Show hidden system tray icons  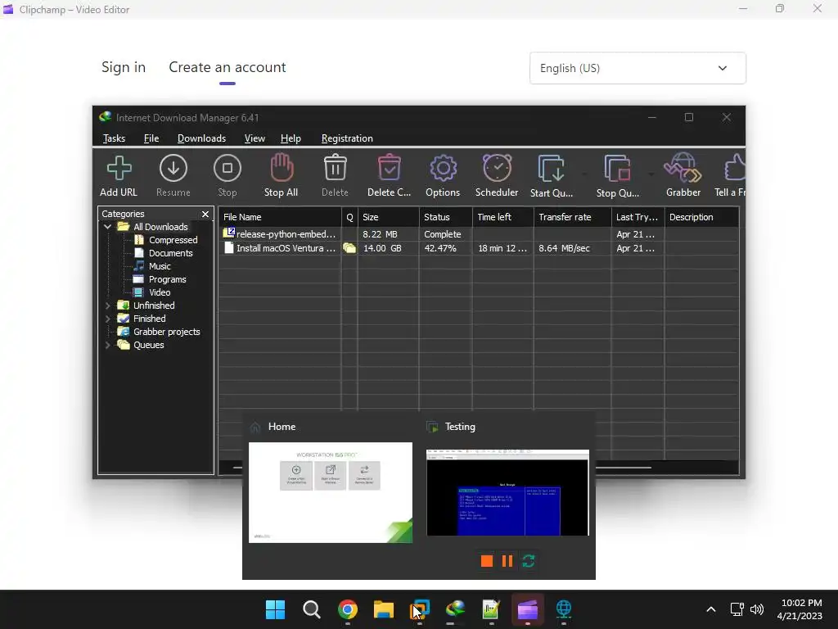pos(711,609)
